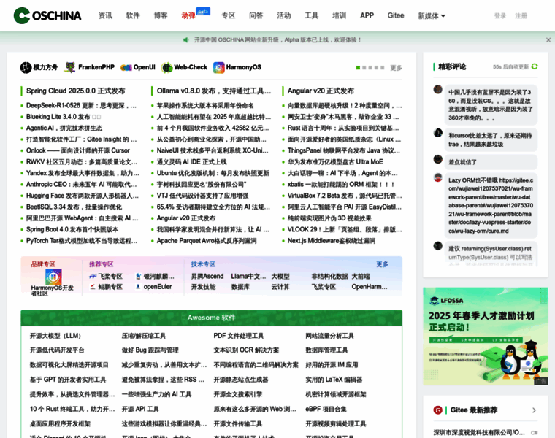Open 'eBPF 项目合集' list
This screenshot has width=555, height=438.
[x=326, y=410]
